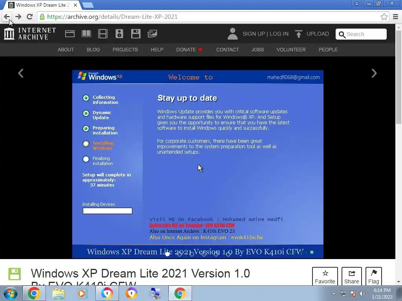The height and width of the screenshot is (301, 402).
Task: Click the Share button
Action: click(351, 276)
